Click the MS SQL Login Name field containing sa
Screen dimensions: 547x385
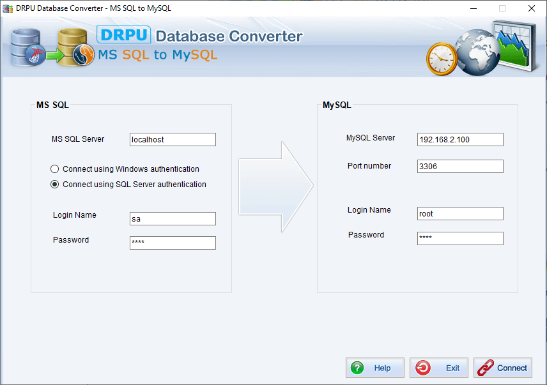[x=173, y=219]
